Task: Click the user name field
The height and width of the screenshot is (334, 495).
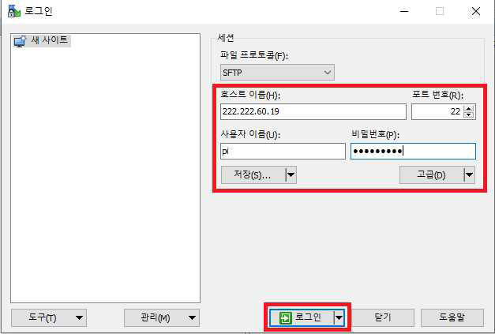Action: tap(283, 152)
